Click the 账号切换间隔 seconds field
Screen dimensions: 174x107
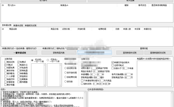[x=127, y=74]
